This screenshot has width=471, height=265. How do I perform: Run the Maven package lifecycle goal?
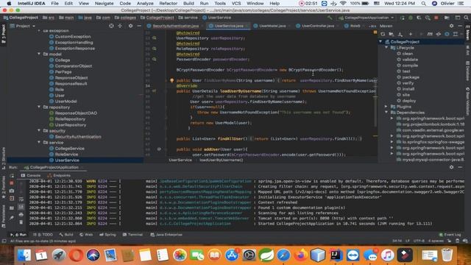[411, 77]
